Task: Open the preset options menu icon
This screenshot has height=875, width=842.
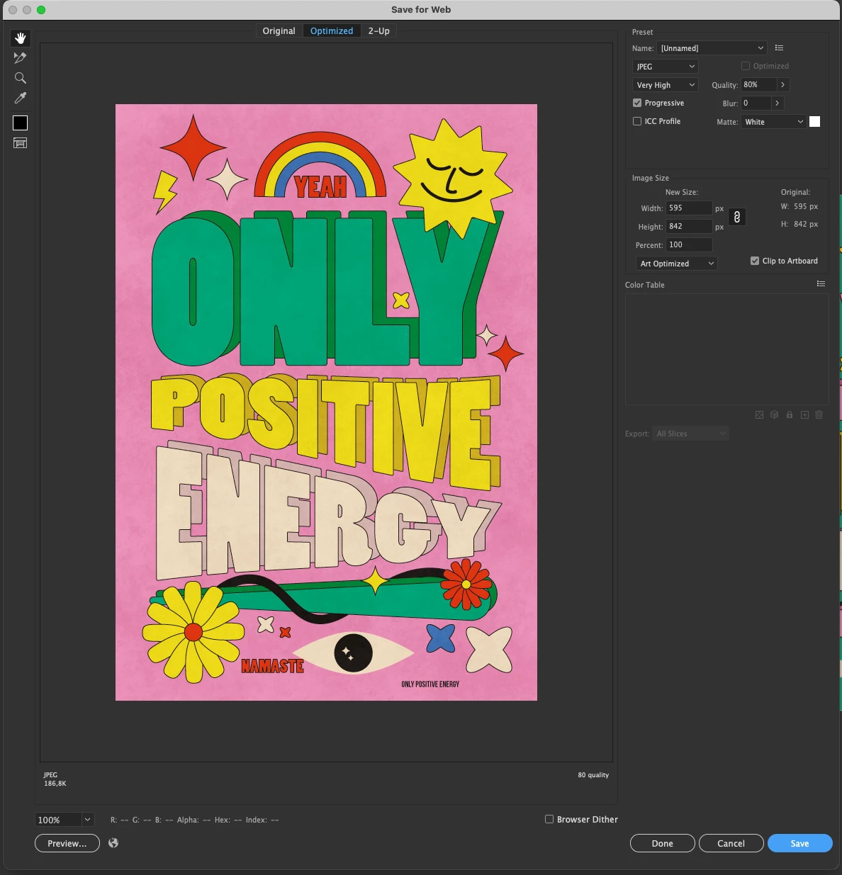Action: pos(780,48)
